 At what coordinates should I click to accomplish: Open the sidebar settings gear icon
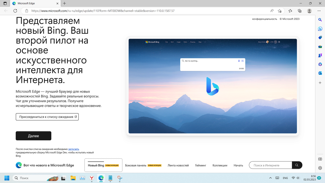pos(320,168)
